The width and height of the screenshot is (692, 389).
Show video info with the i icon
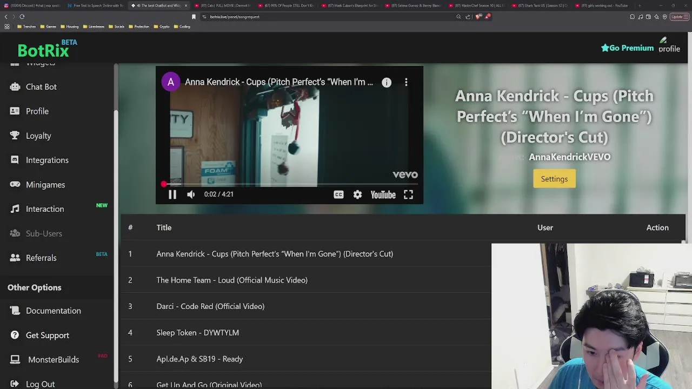(x=387, y=82)
